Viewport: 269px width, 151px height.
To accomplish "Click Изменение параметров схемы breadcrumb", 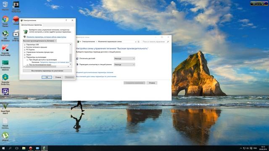I will (x=110, y=42).
